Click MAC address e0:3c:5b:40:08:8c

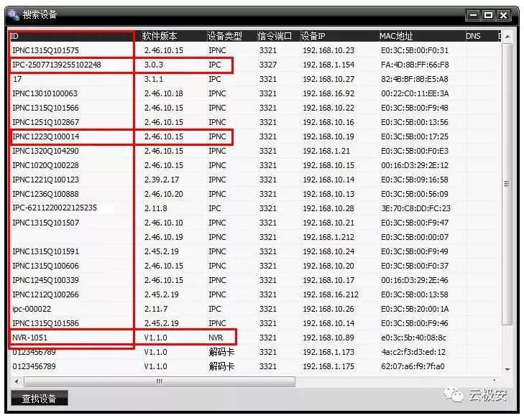pos(414,338)
